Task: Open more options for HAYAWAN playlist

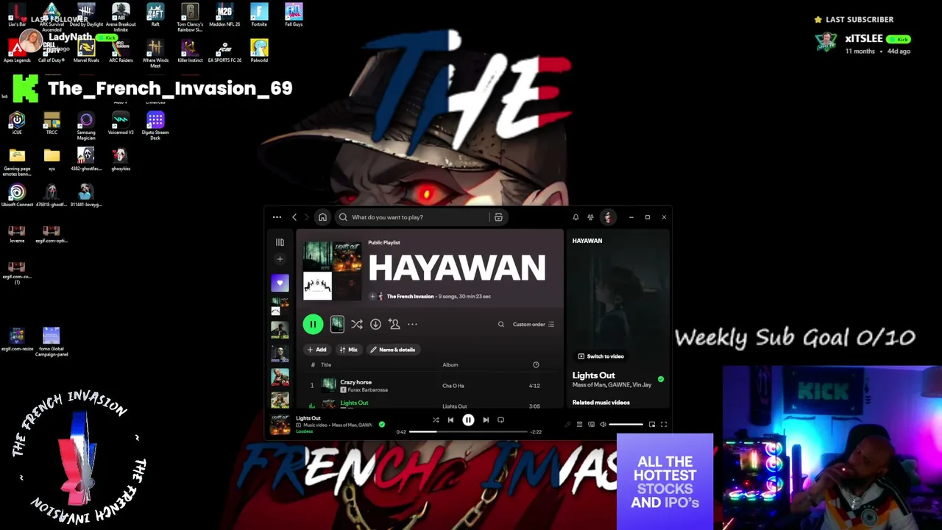Action: click(x=413, y=324)
